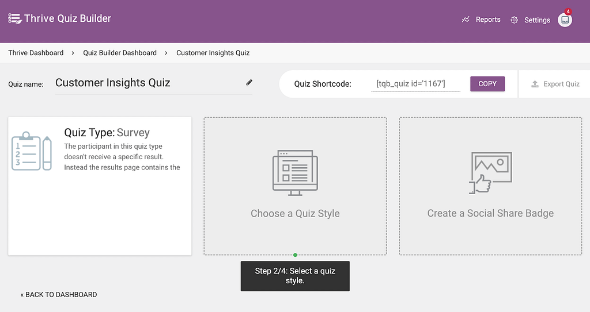Select the quiz shortcode field
This screenshot has height=312, width=590.
(x=415, y=84)
